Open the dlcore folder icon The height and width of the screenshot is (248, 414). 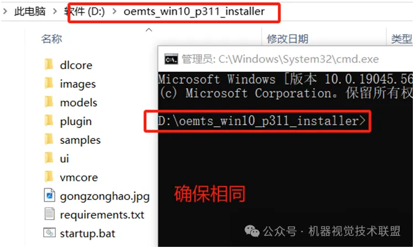(49, 65)
